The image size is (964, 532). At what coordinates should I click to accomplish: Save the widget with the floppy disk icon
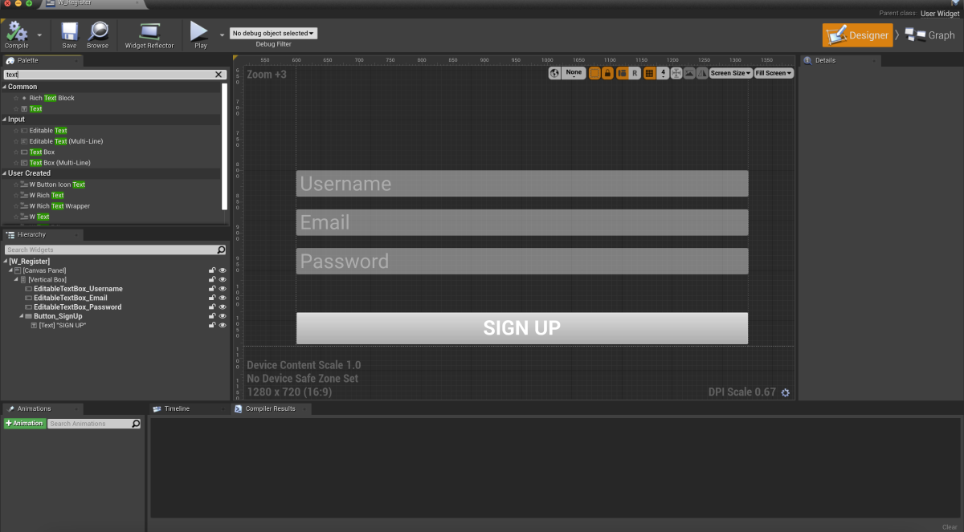point(69,32)
